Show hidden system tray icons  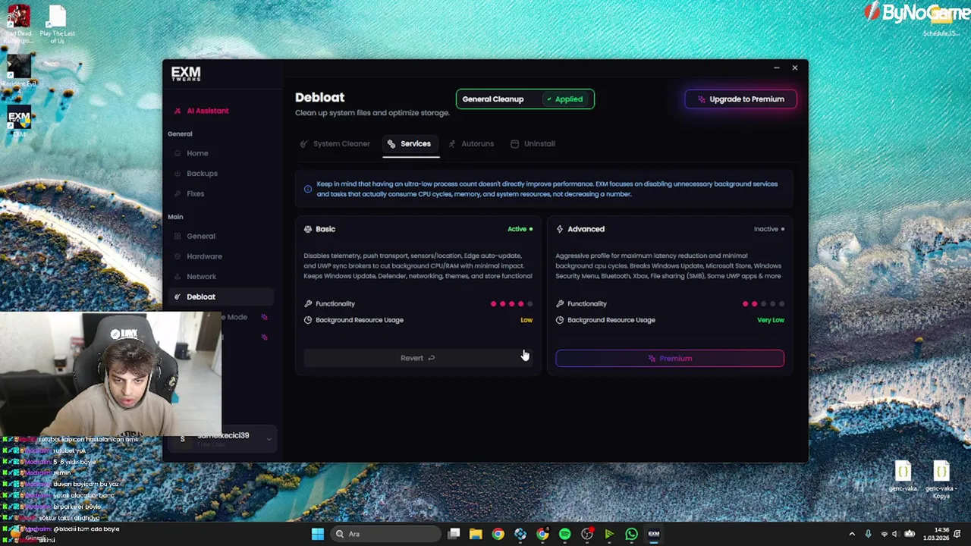coord(852,534)
